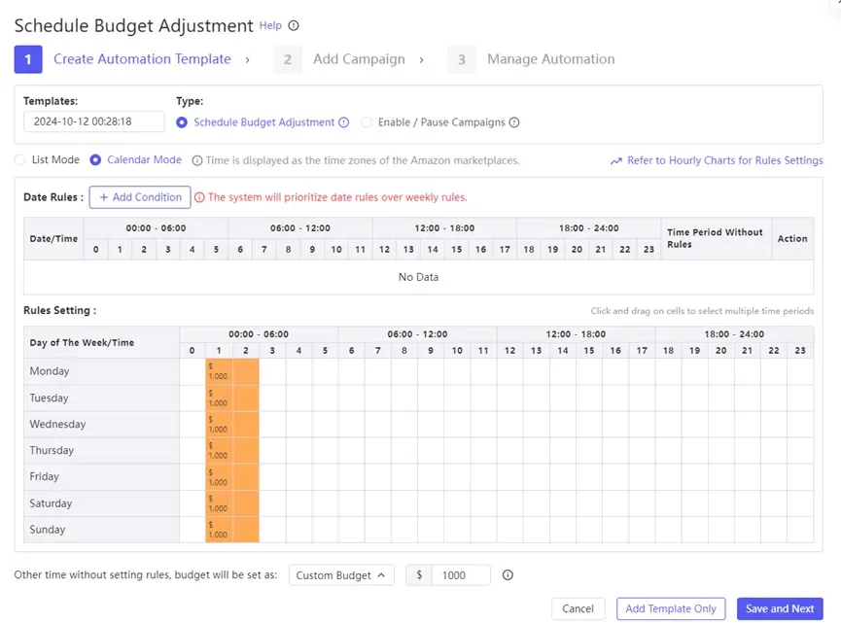The image size is (841, 623).
Task: Click Sunday hour 1 orange $1,000 cell
Action: point(219,529)
